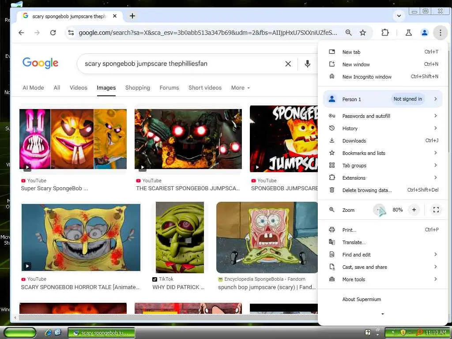The image size is (452, 339).
Task: Expand the More search filters dropdown
Action: [x=241, y=88]
